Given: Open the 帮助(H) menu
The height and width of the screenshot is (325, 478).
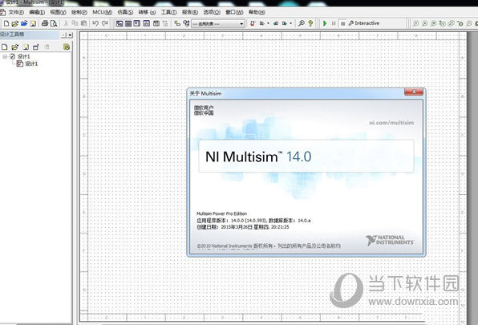Looking at the screenshot, I should (257, 12).
